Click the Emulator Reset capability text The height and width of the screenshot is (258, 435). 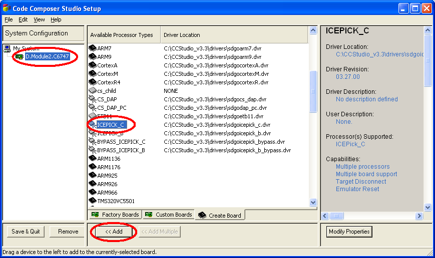click(x=357, y=189)
